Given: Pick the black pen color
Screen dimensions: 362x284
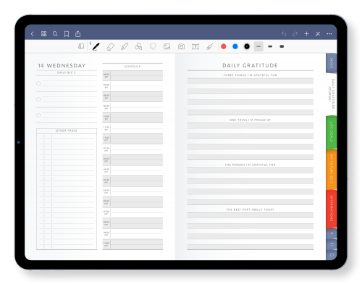Looking at the screenshot, I should (247, 46).
